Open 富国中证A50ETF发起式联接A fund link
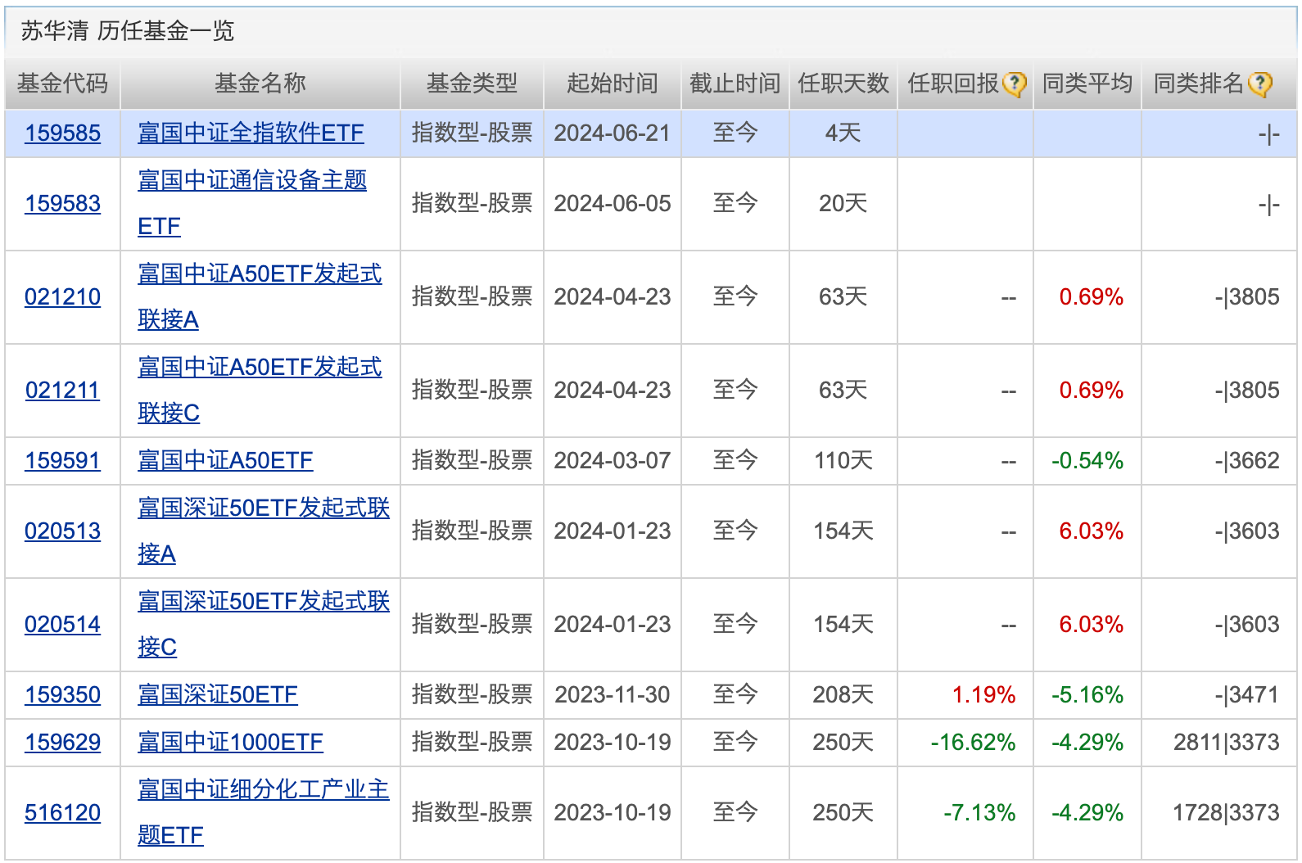The image size is (1302, 863). 260,296
